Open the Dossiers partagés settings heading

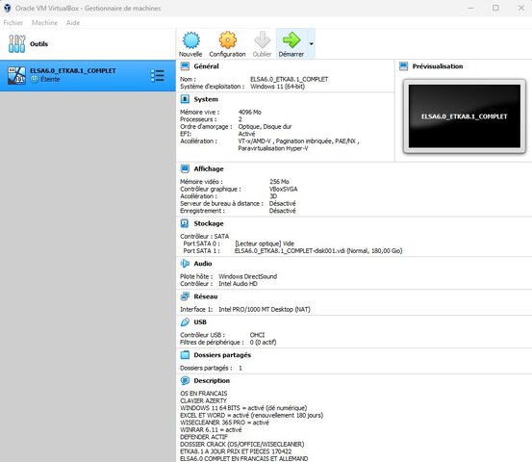coord(222,355)
